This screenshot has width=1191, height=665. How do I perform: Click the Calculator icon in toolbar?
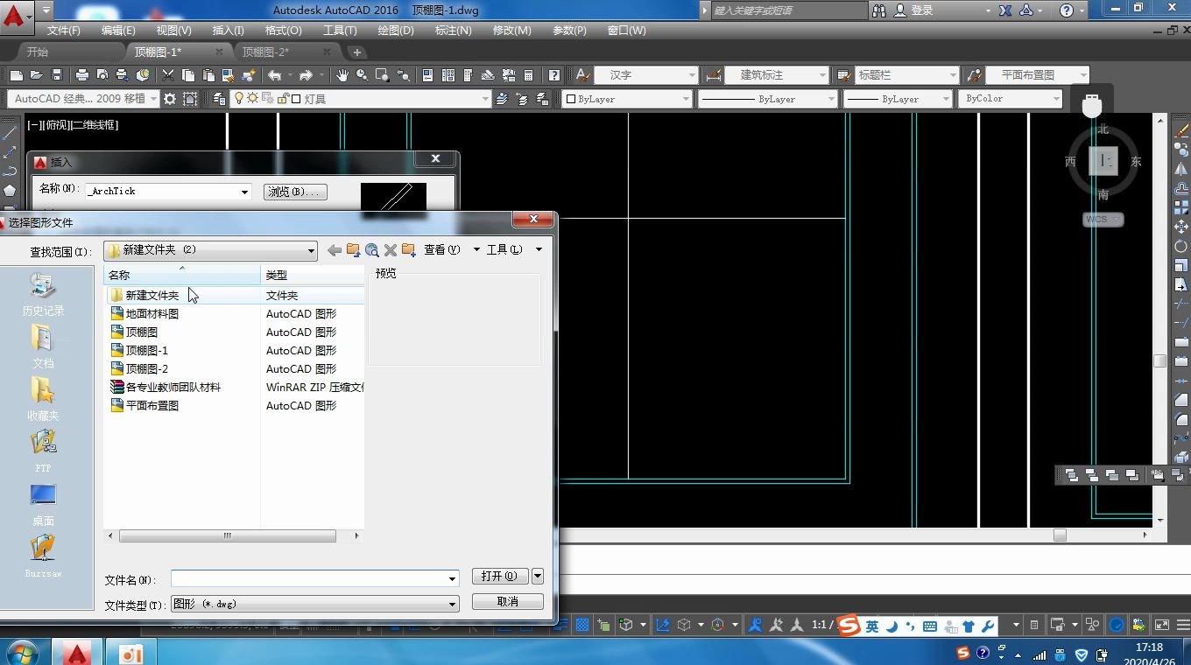pos(529,75)
